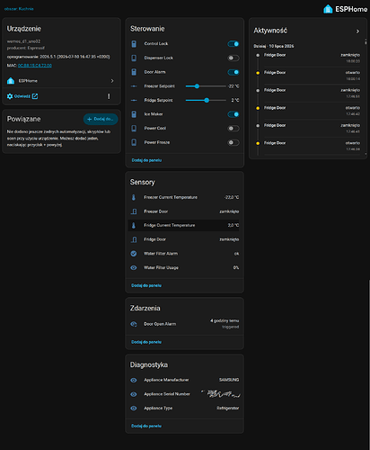Click the Dodaj do... button in Powiązane

pos(101,119)
